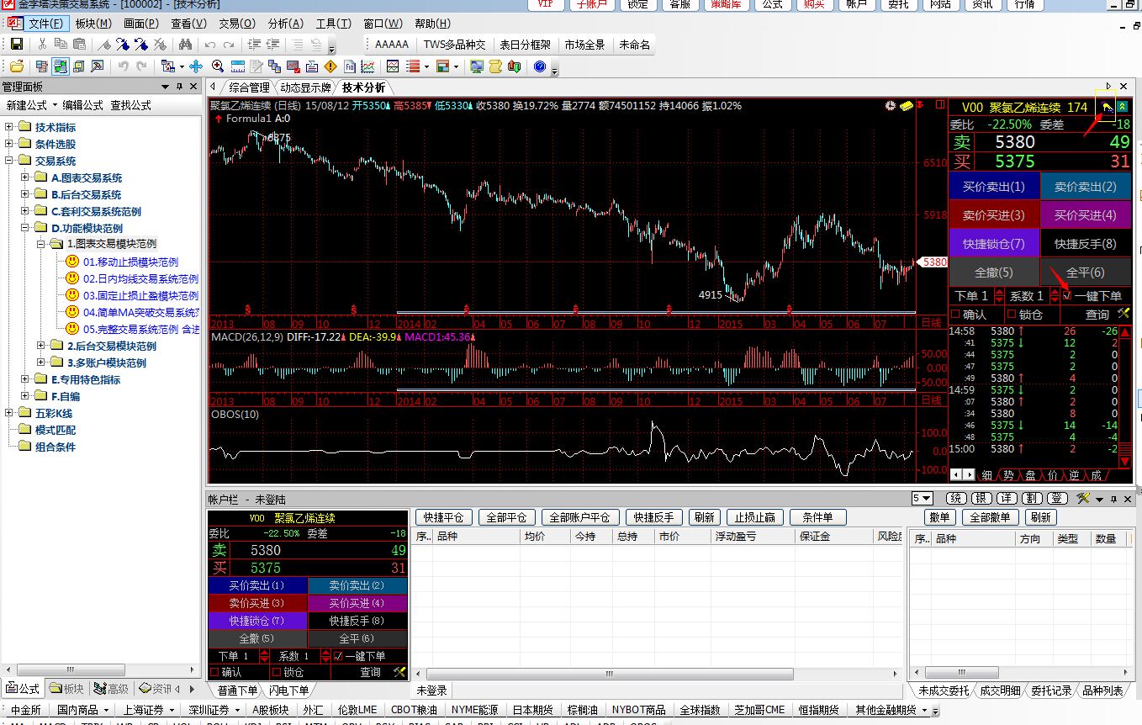Click the Save floppy disk icon
Image resolution: width=1142 pixels, height=725 pixels.
point(16,45)
